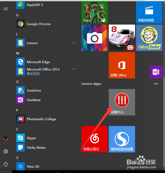Image resolution: width=165 pixels, height=173 pixels.
Task: Click the letter M section header
Action: (18, 53)
